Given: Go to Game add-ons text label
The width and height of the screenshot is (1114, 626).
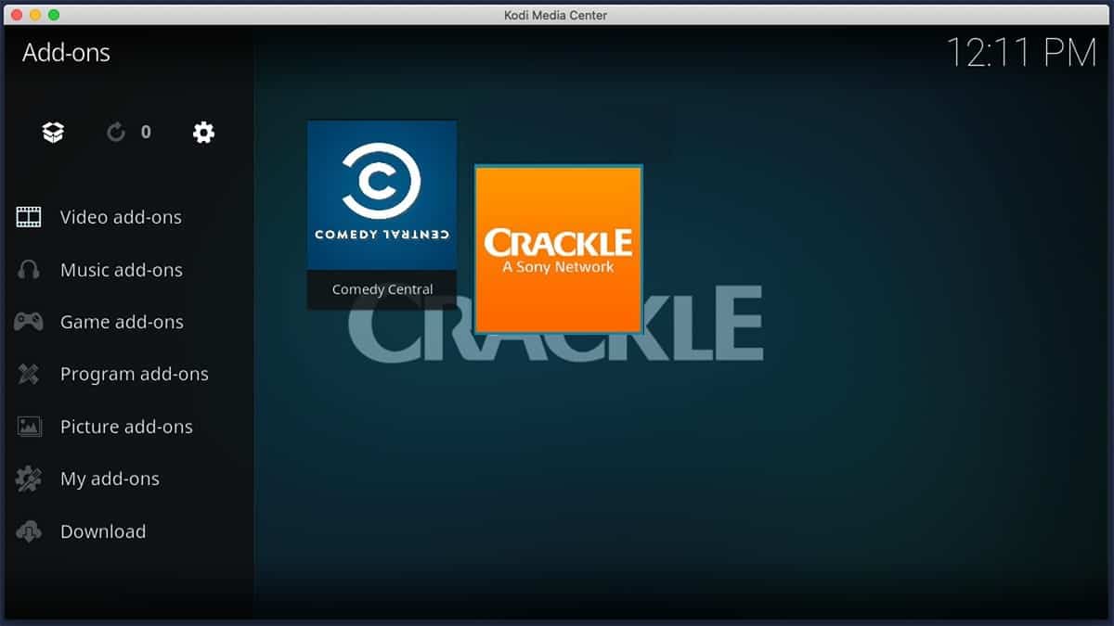Looking at the screenshot, I should point(122,322).
